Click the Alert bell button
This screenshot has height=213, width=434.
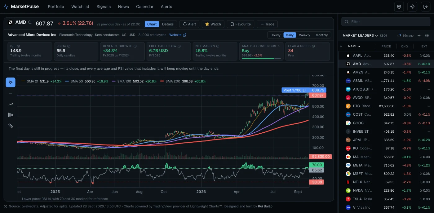189,24
